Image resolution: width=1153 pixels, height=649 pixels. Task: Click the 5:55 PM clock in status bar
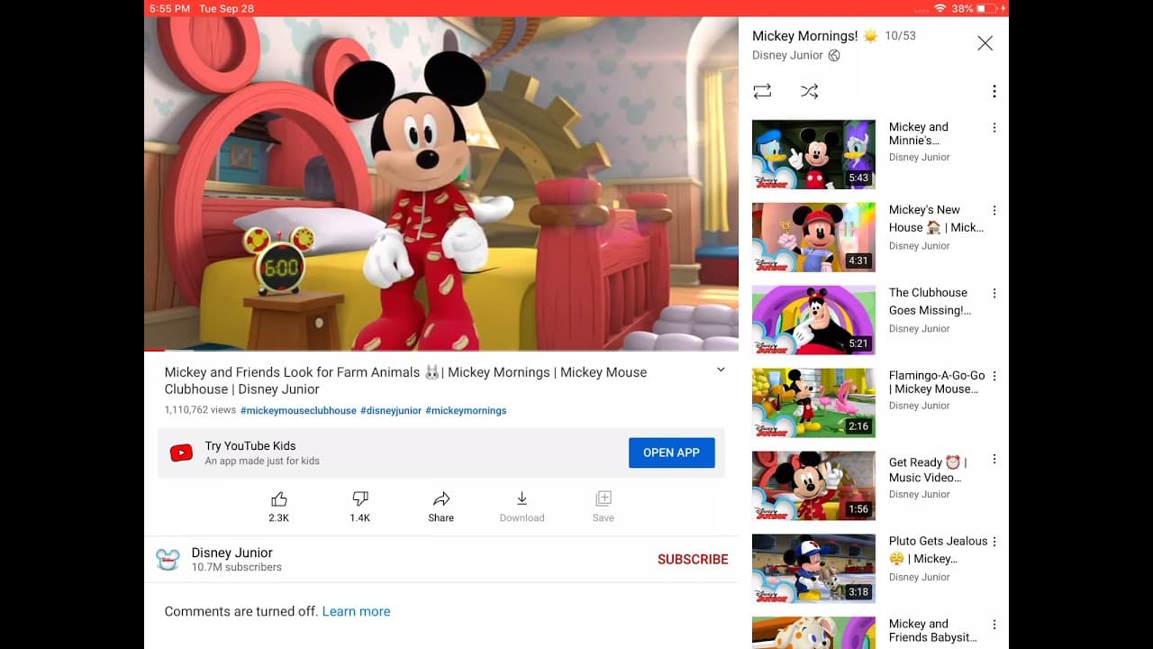[169, 8]
